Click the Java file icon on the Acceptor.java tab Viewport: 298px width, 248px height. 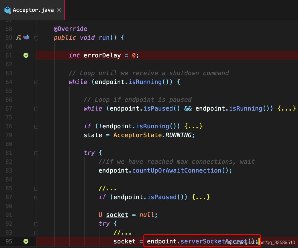click(7, 10)
